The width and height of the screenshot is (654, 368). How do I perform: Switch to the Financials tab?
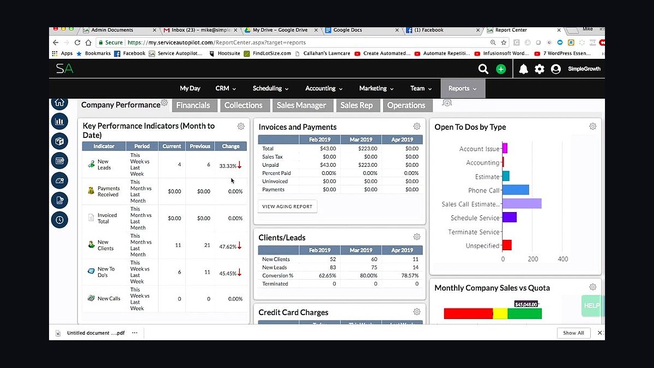[193, 105]
